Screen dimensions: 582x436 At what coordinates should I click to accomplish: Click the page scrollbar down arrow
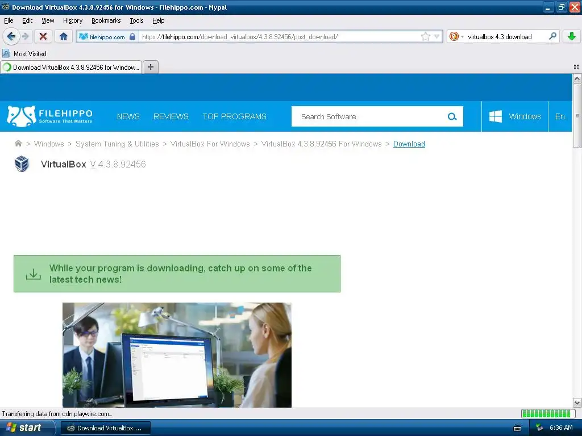click(x=577, y=403)
